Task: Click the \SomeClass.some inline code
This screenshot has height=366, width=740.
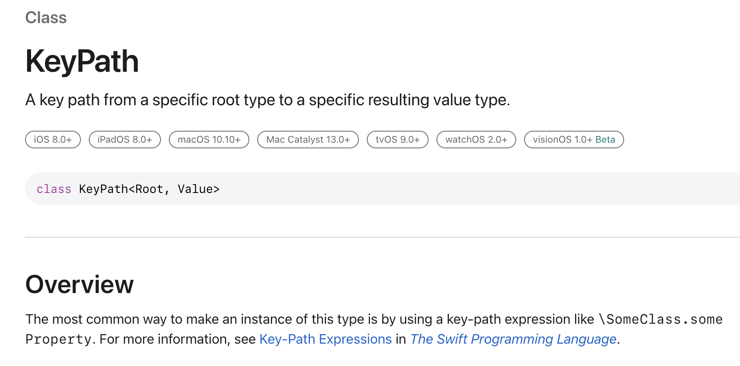Action: point(660,319)
